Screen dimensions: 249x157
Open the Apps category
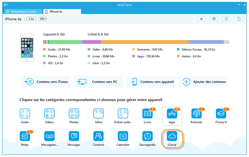coord(172,116)
